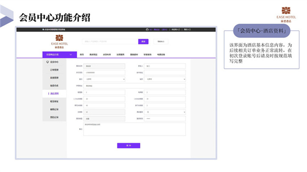Click the EASE HOTEL logo in the slide corner
The width and height of the screenshot is (307, 172).
pyautogui.click(x=286, y=14)
